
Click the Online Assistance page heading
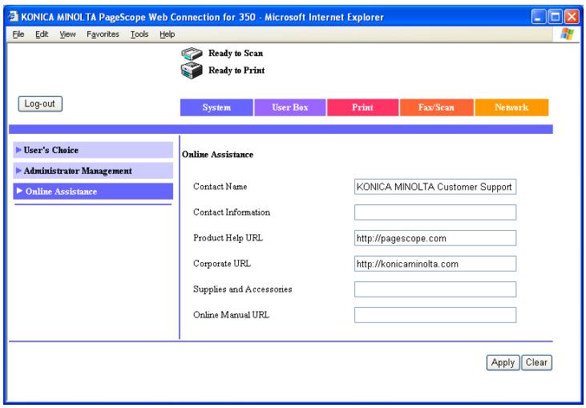217,155
